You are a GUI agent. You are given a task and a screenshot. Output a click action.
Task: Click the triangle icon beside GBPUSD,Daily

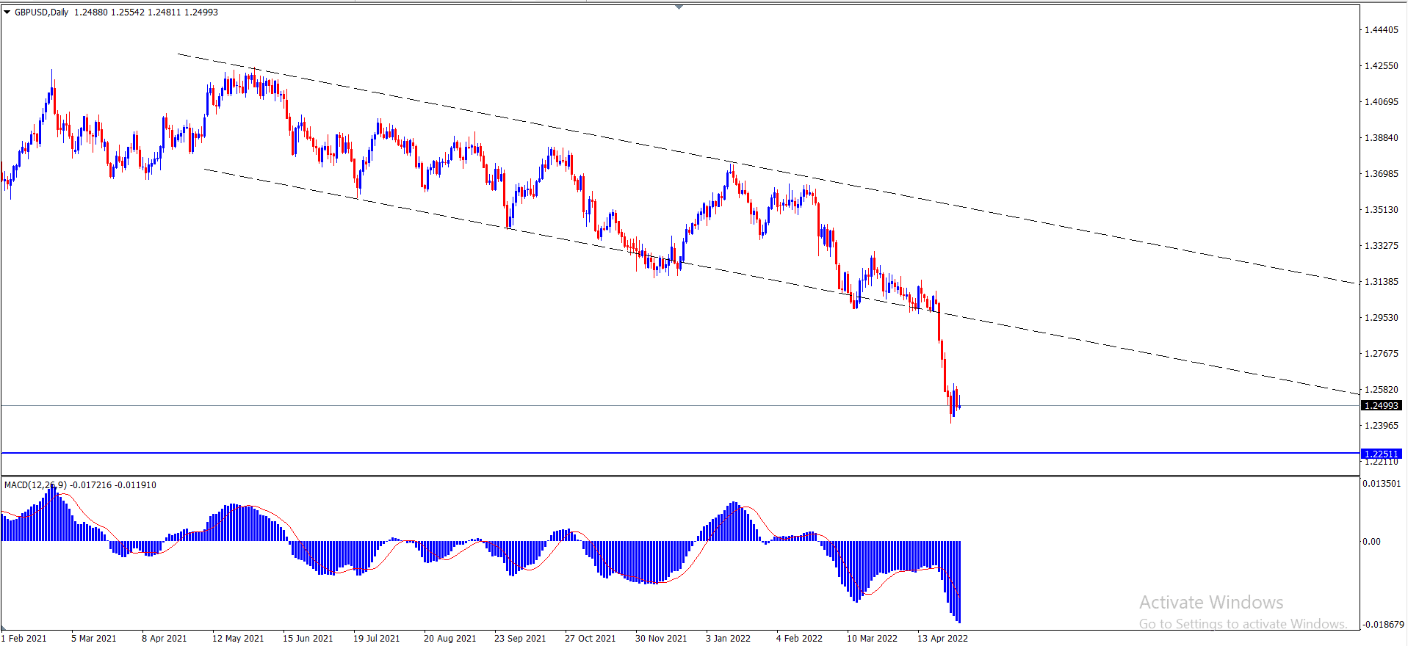tap(7, 12)
